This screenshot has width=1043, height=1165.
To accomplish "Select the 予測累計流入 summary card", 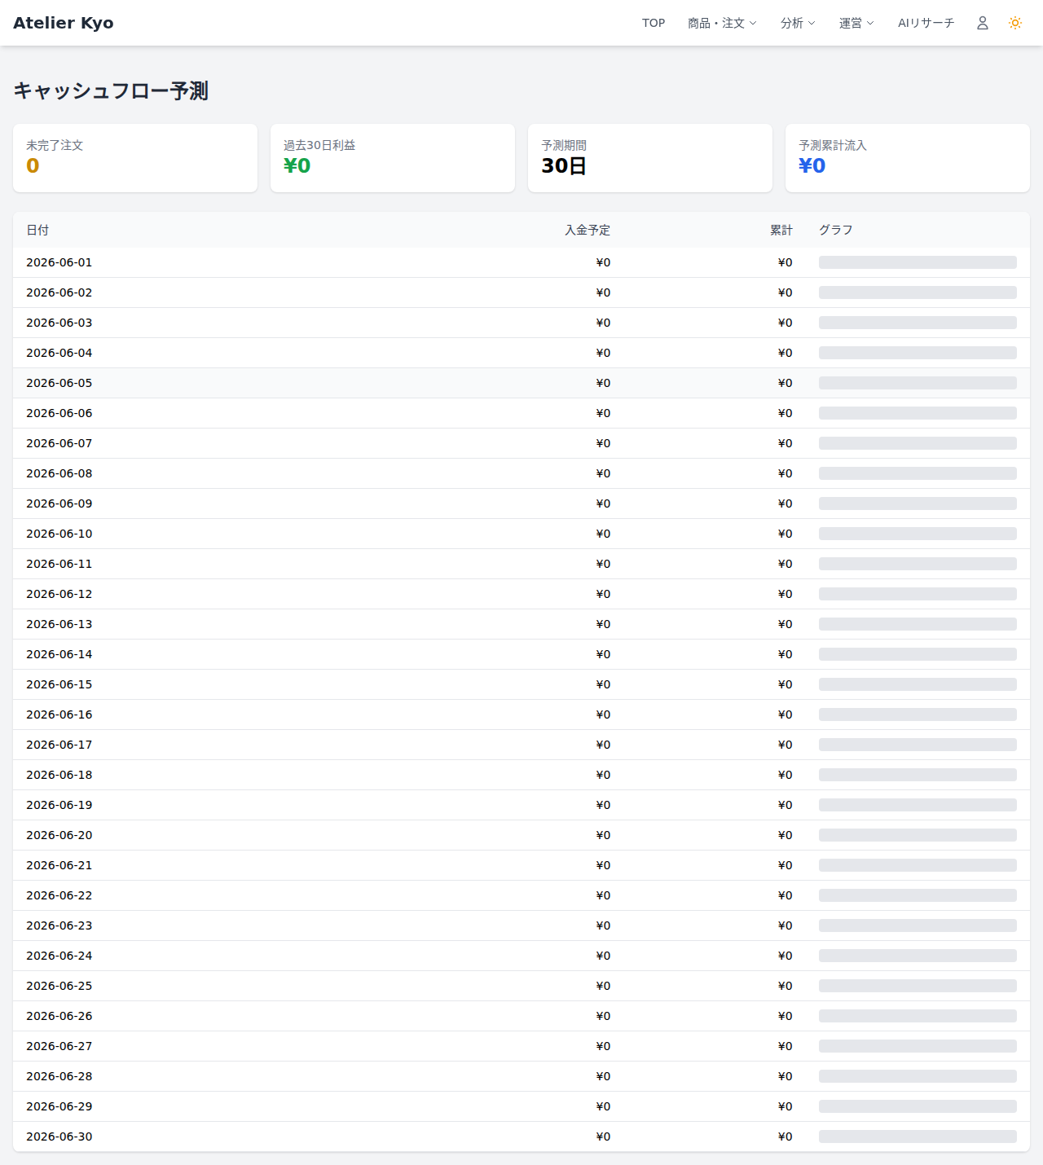I will tap(908, 158).
